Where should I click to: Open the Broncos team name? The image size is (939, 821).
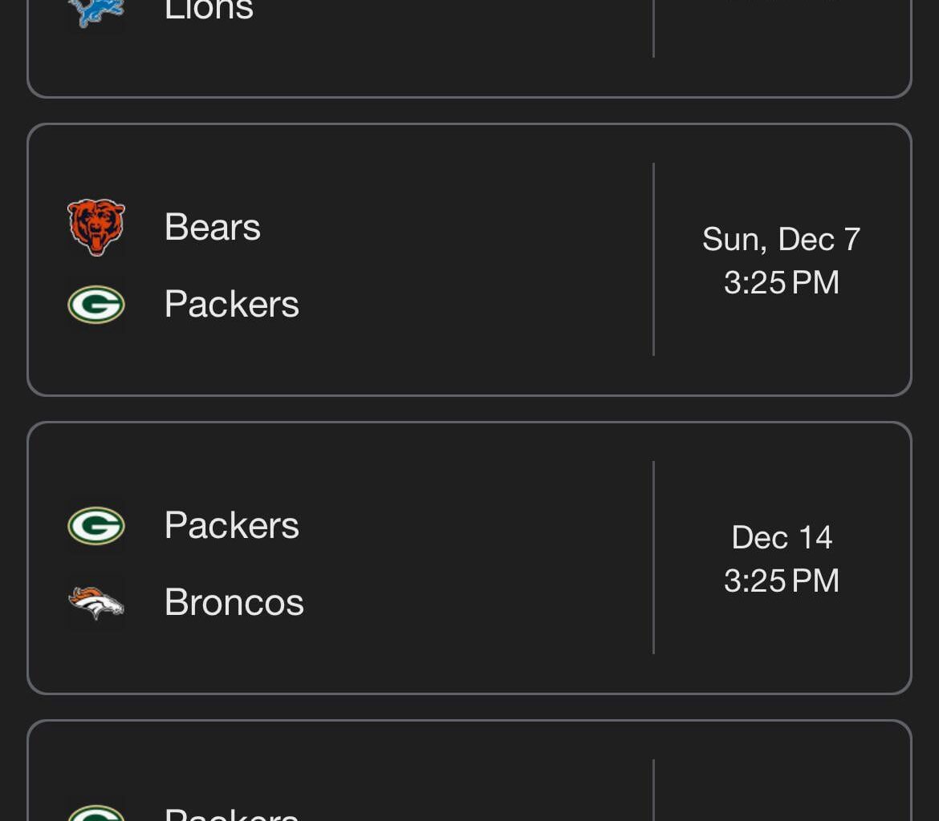pyautogui.click(x=234, y=603)
